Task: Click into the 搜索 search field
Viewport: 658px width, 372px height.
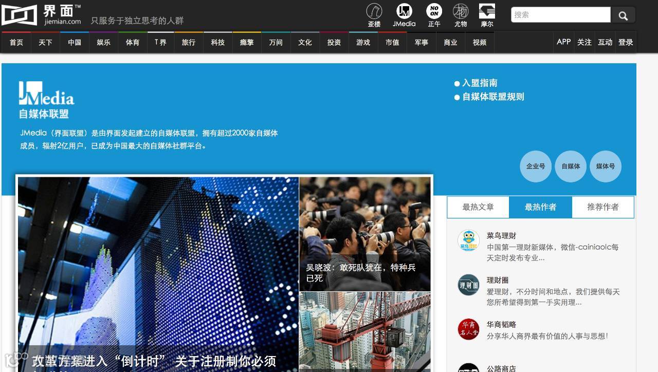Action: pos(561,15)
